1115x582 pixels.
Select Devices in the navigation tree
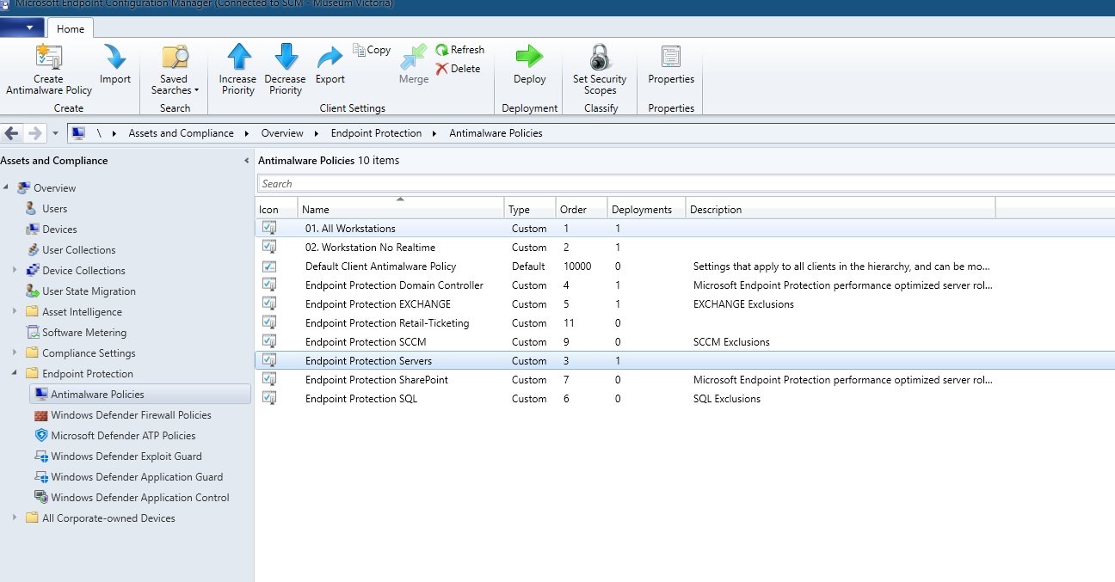(x=59, y=230)
